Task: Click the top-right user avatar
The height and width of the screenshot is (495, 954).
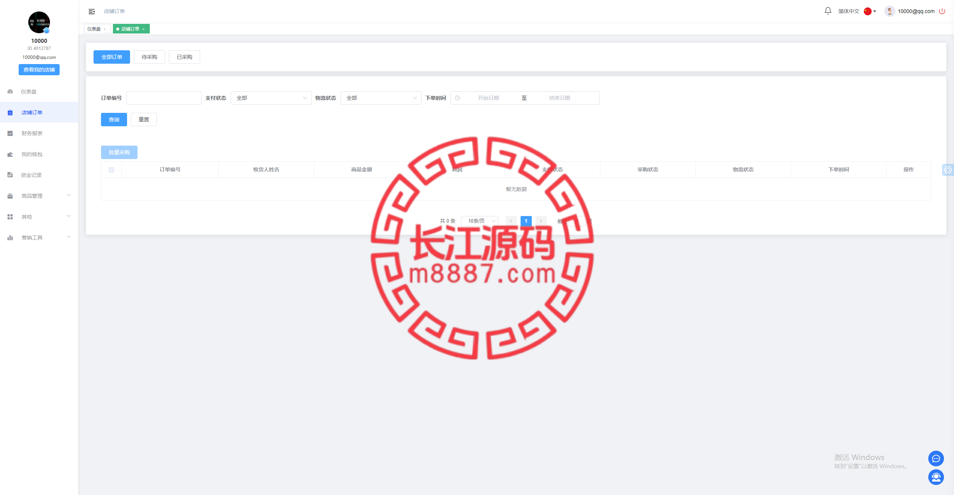Action: 890,11
